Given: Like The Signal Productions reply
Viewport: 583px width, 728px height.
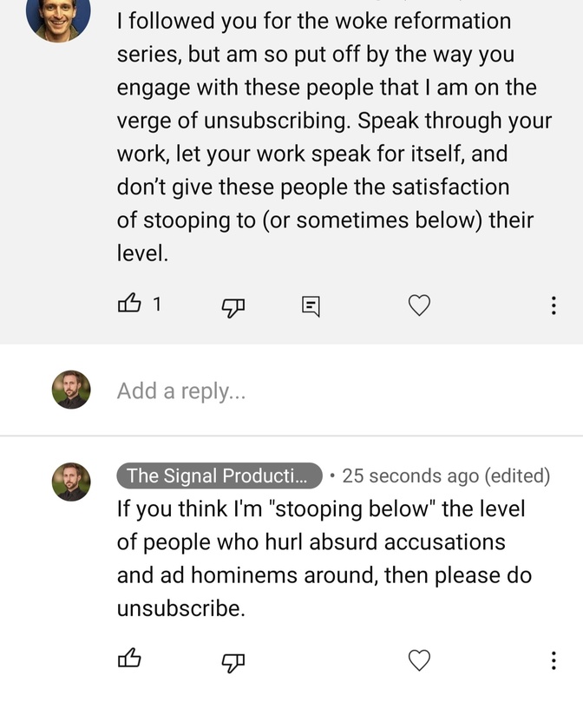Looking at the screenshot, I should point(129,659).
